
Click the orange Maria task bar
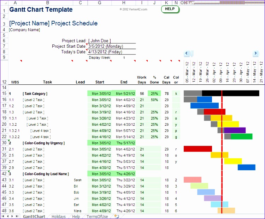(x=226, y=211)
